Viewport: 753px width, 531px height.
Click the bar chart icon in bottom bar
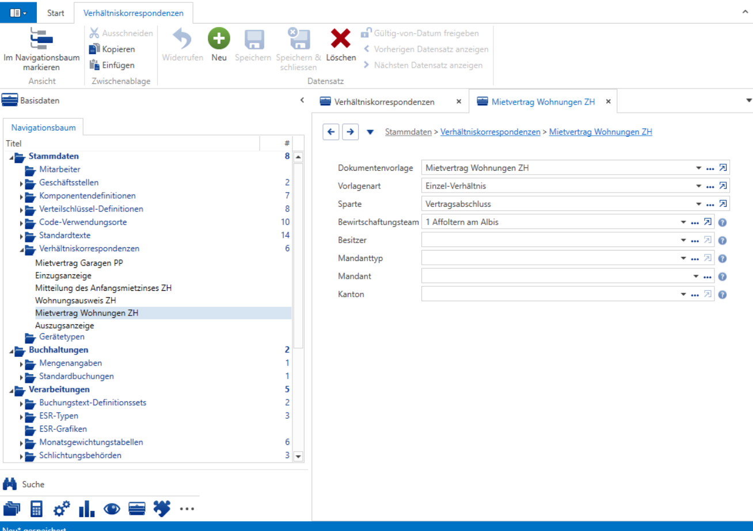(86, 509)
